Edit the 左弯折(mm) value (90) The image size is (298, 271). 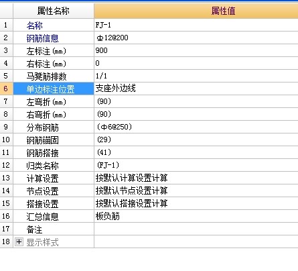[x=104, y=101]
